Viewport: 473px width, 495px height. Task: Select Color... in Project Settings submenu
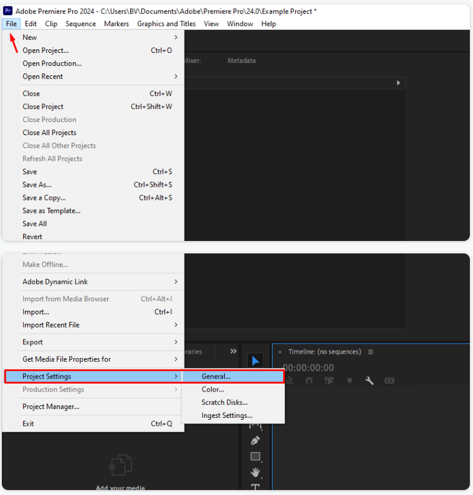pos(233,389)
